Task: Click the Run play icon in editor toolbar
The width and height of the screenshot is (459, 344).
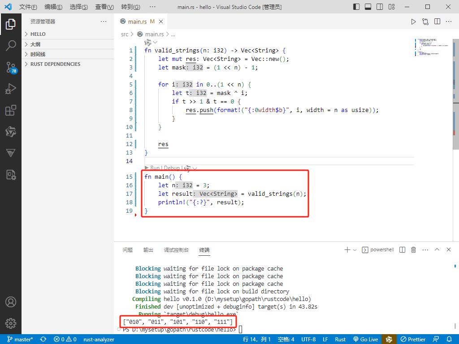Action: pyautogui.click(x=413, y=21)
